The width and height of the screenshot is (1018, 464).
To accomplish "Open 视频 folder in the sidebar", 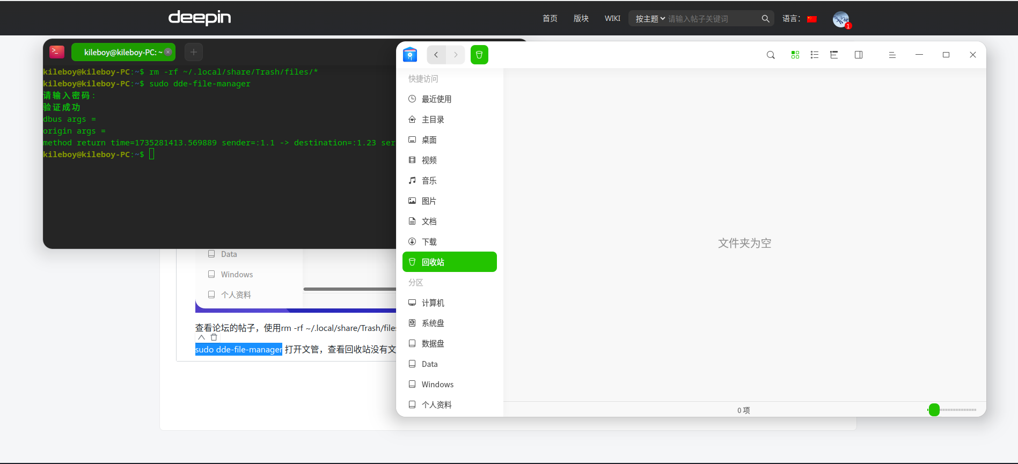I will [x=450, y=160].
